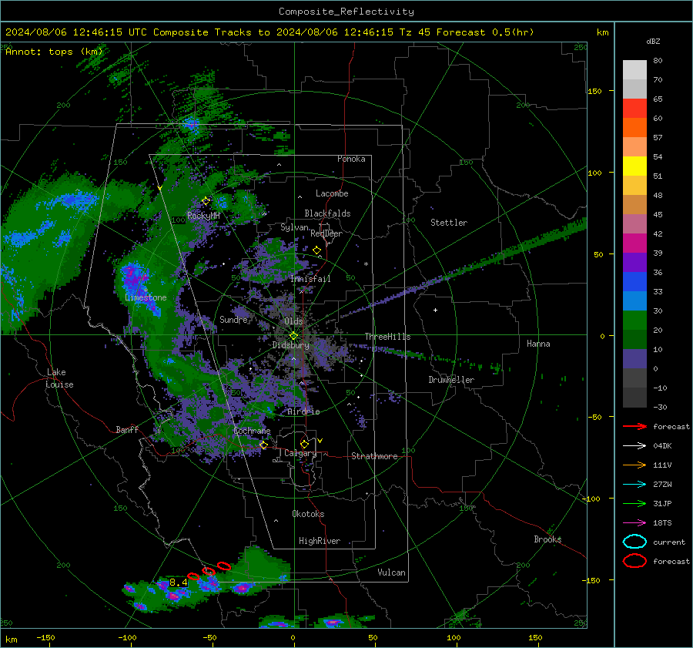Select the magenta 39-42 dBZ color swatch
This screenshot has width=693, height=648.
point(634,243)
